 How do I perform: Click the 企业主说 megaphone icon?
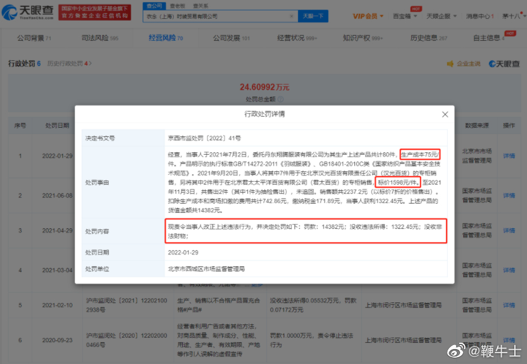coord(450,63)
